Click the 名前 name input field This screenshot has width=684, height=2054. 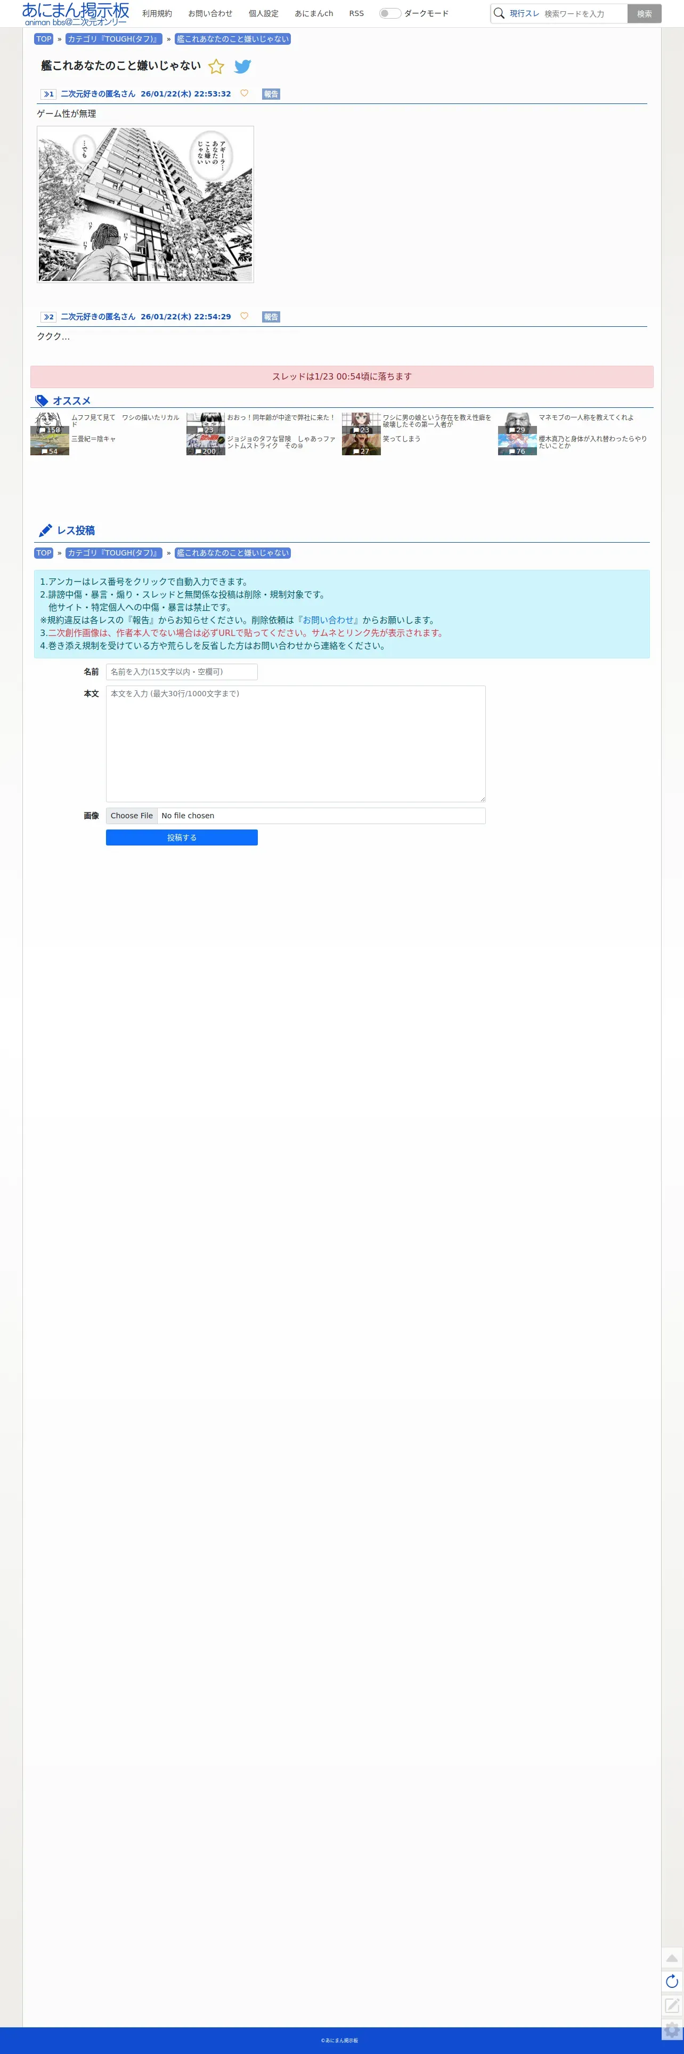(x=182, y=671)
